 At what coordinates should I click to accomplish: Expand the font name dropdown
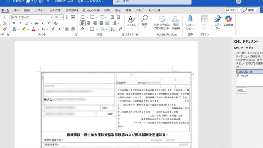51,17
